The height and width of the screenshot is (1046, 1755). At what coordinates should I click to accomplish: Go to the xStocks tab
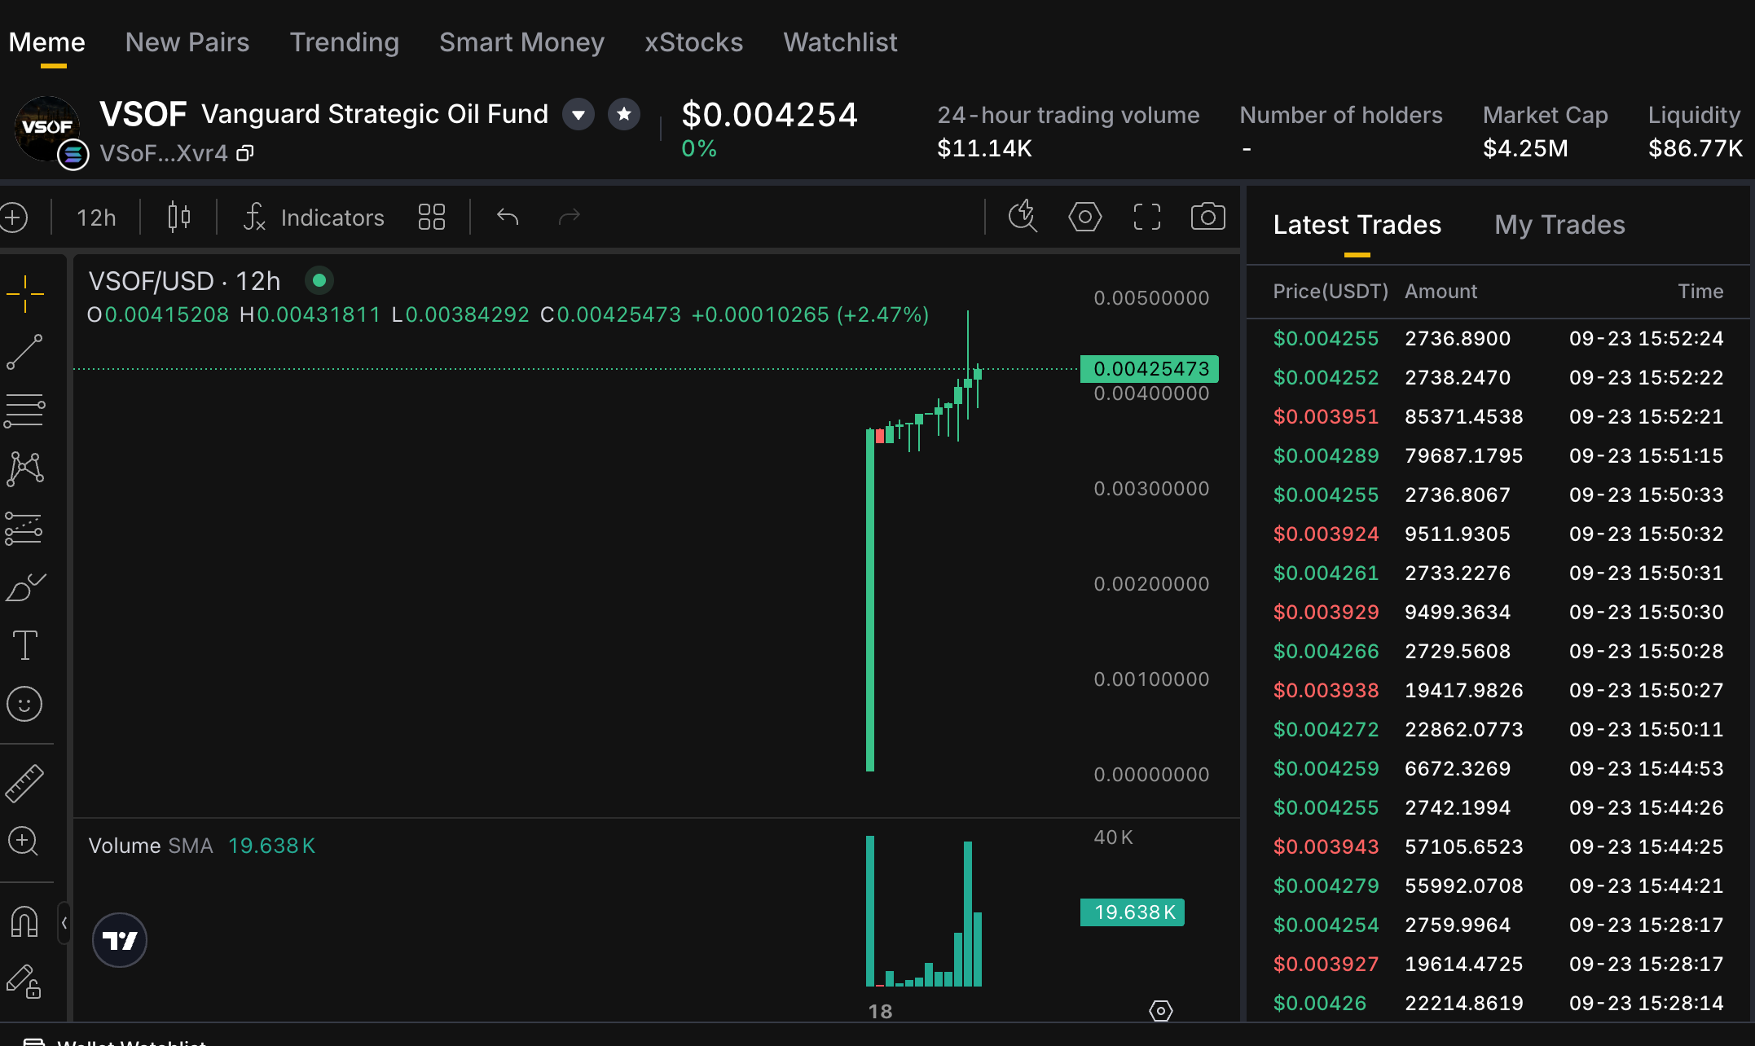(694, 42)
